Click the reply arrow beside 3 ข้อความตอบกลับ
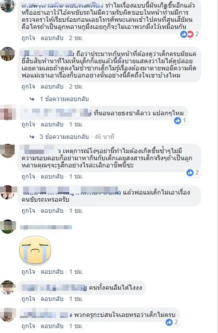Screen dimensions: 218x333 coord(32,137)
